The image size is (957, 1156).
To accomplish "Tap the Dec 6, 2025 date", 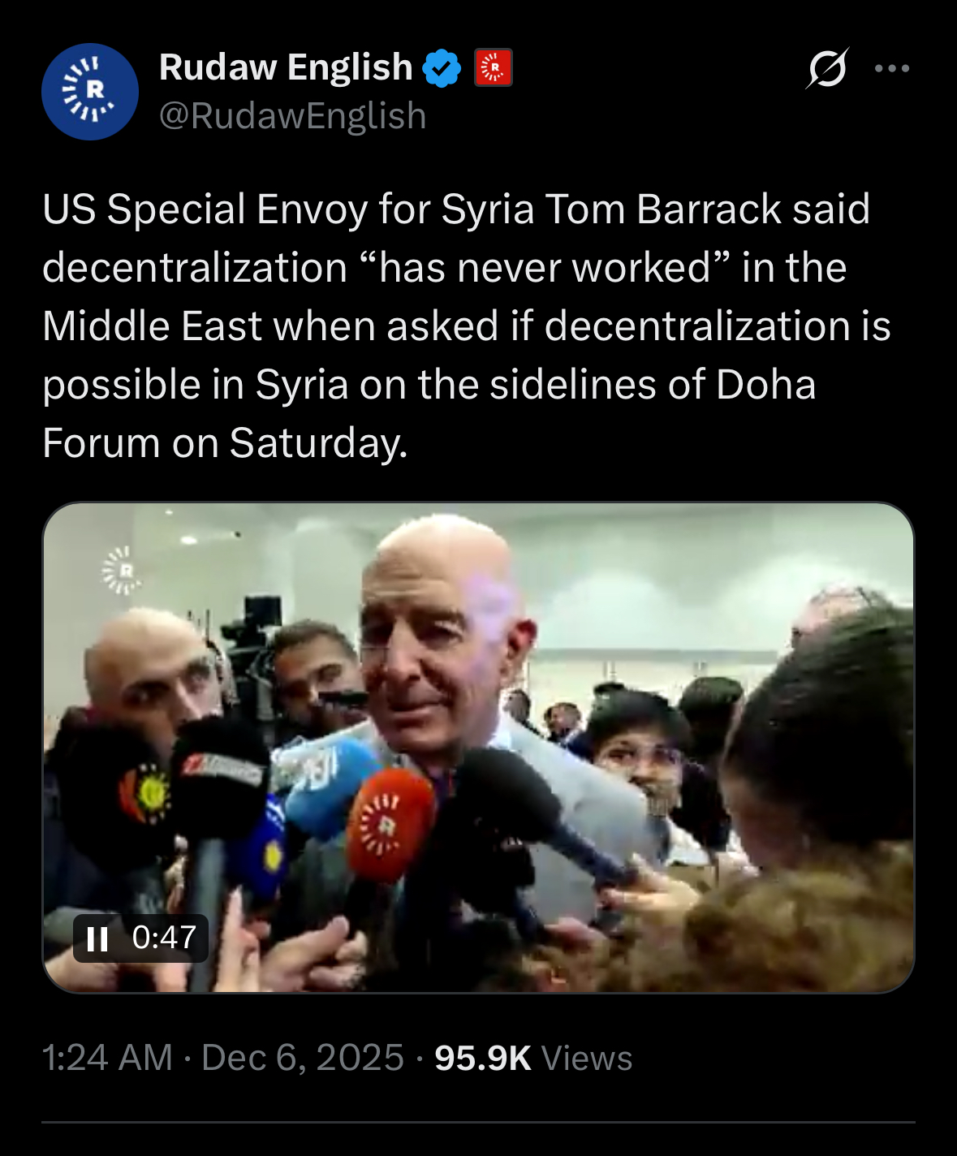I will click(x=302, y=1058).
